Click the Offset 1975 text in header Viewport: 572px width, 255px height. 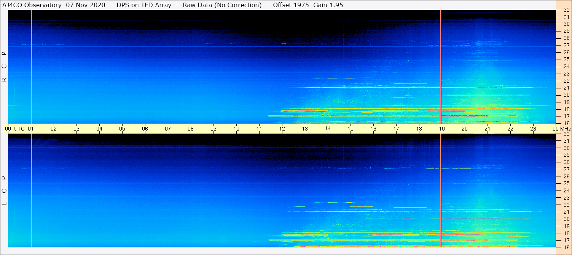click(x=291, y=5)
